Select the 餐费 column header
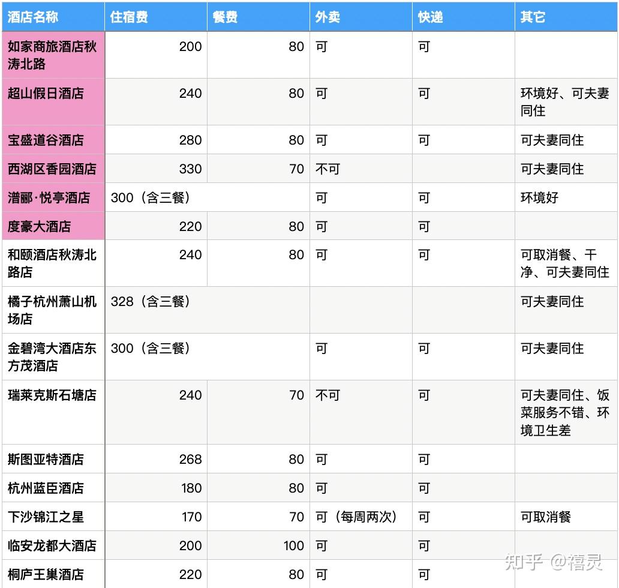 pos(259,17)
